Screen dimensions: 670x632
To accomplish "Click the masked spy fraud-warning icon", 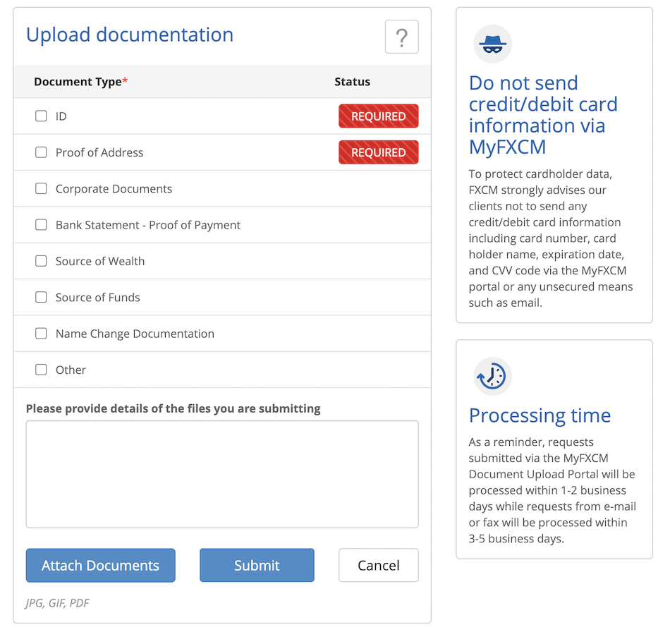I will pos(492,44).
